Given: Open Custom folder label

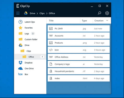Looking at the screenshot, I should [31, 39].
